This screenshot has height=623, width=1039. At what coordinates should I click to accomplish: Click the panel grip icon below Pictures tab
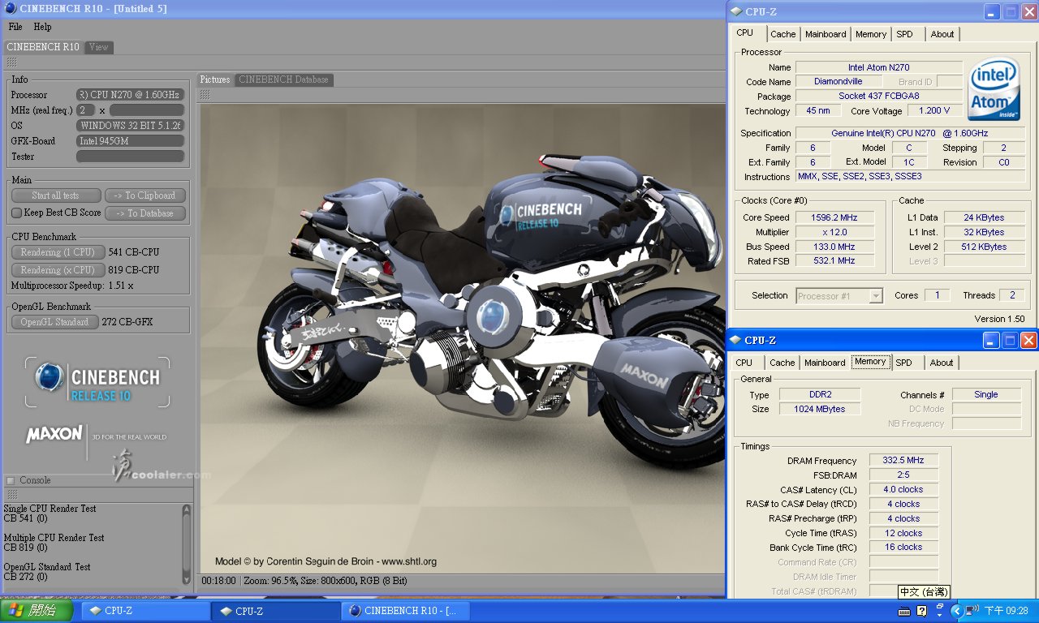tap(206, 94)
